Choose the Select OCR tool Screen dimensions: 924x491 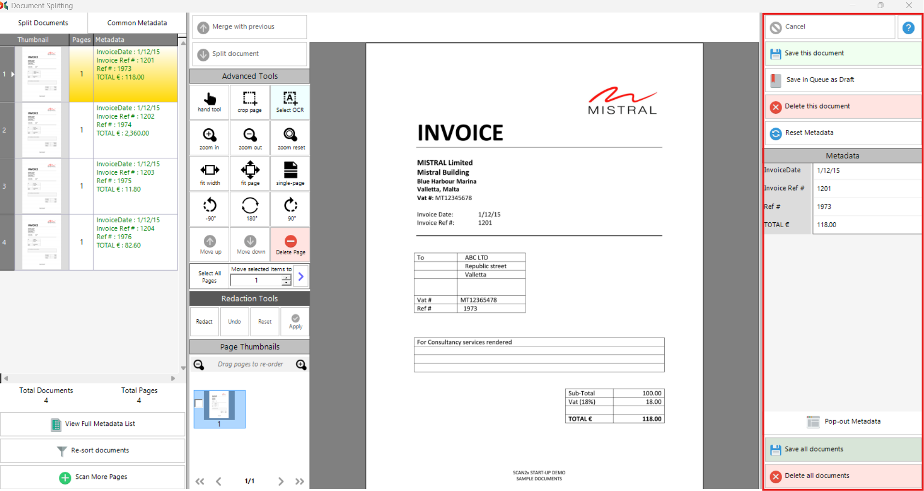(290, 102)
